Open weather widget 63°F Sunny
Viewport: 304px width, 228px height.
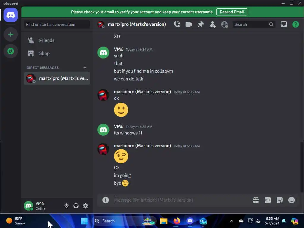point(16,221)
